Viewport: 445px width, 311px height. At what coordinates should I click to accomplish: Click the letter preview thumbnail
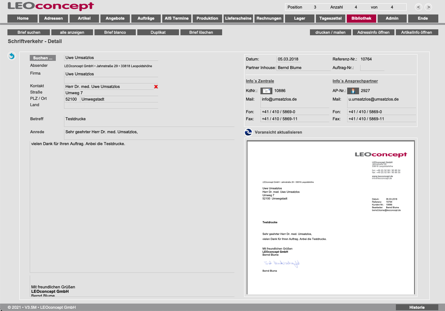click(331, 217)
